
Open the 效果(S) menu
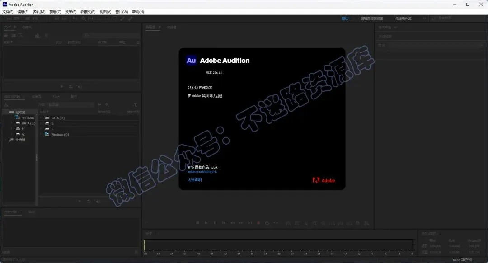click(70, 12)
